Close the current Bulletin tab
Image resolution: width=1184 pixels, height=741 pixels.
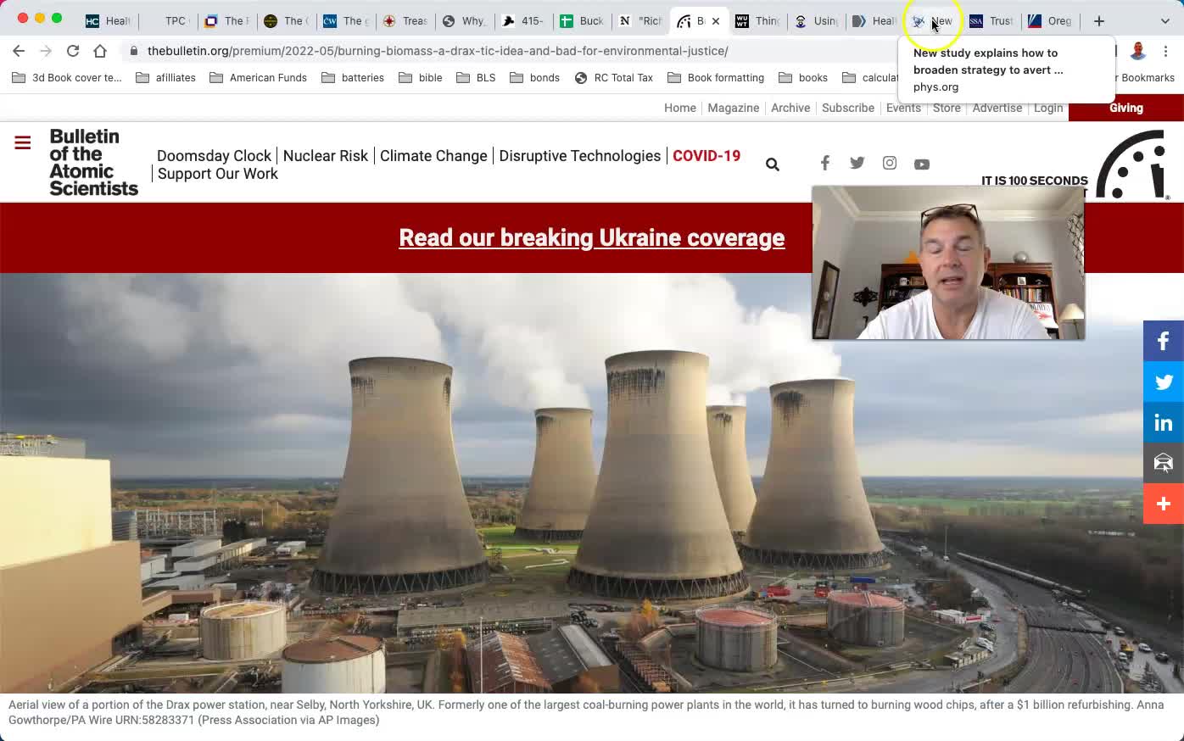pos(716,21)
